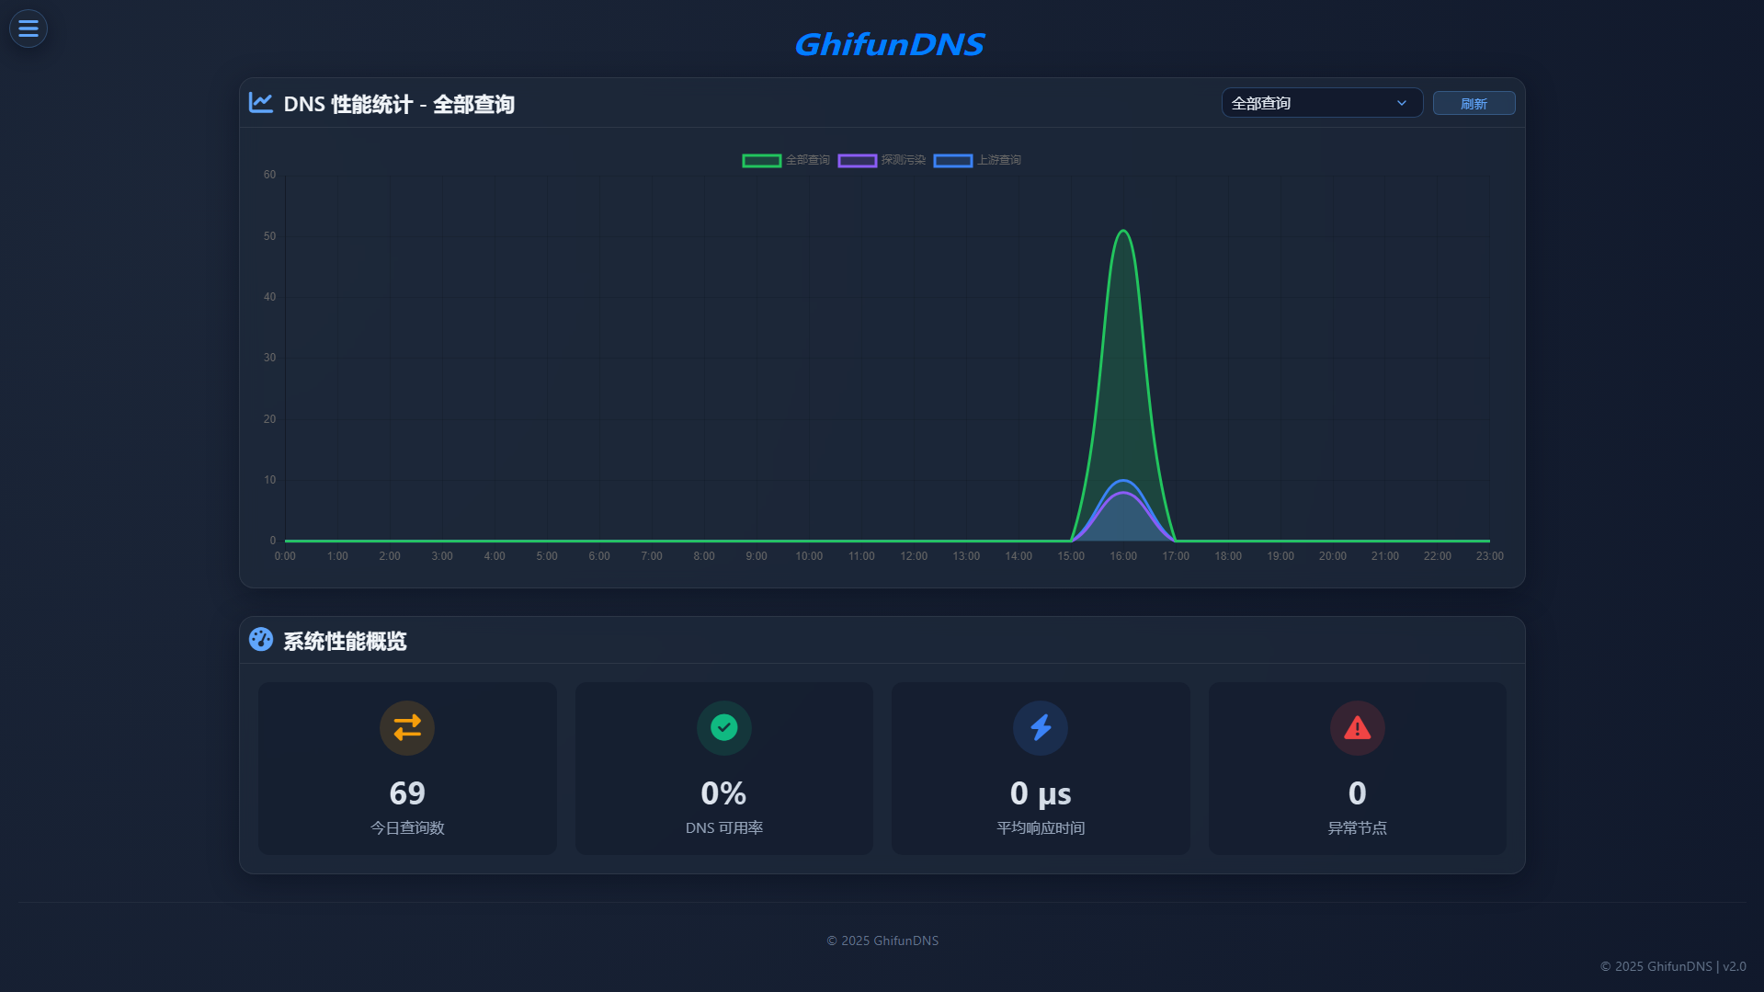The image size is (1764, 992).
Task: Select the 今日查询数 stat card showing 69
Action: [x=407, y=769]
